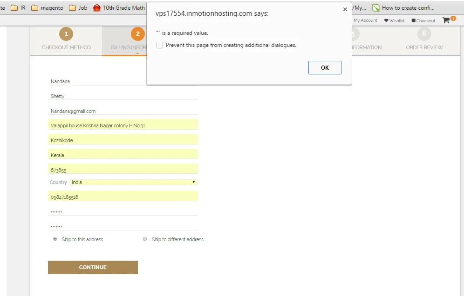Click the Continue button
The image size is (464, 296).
[93, 267]
